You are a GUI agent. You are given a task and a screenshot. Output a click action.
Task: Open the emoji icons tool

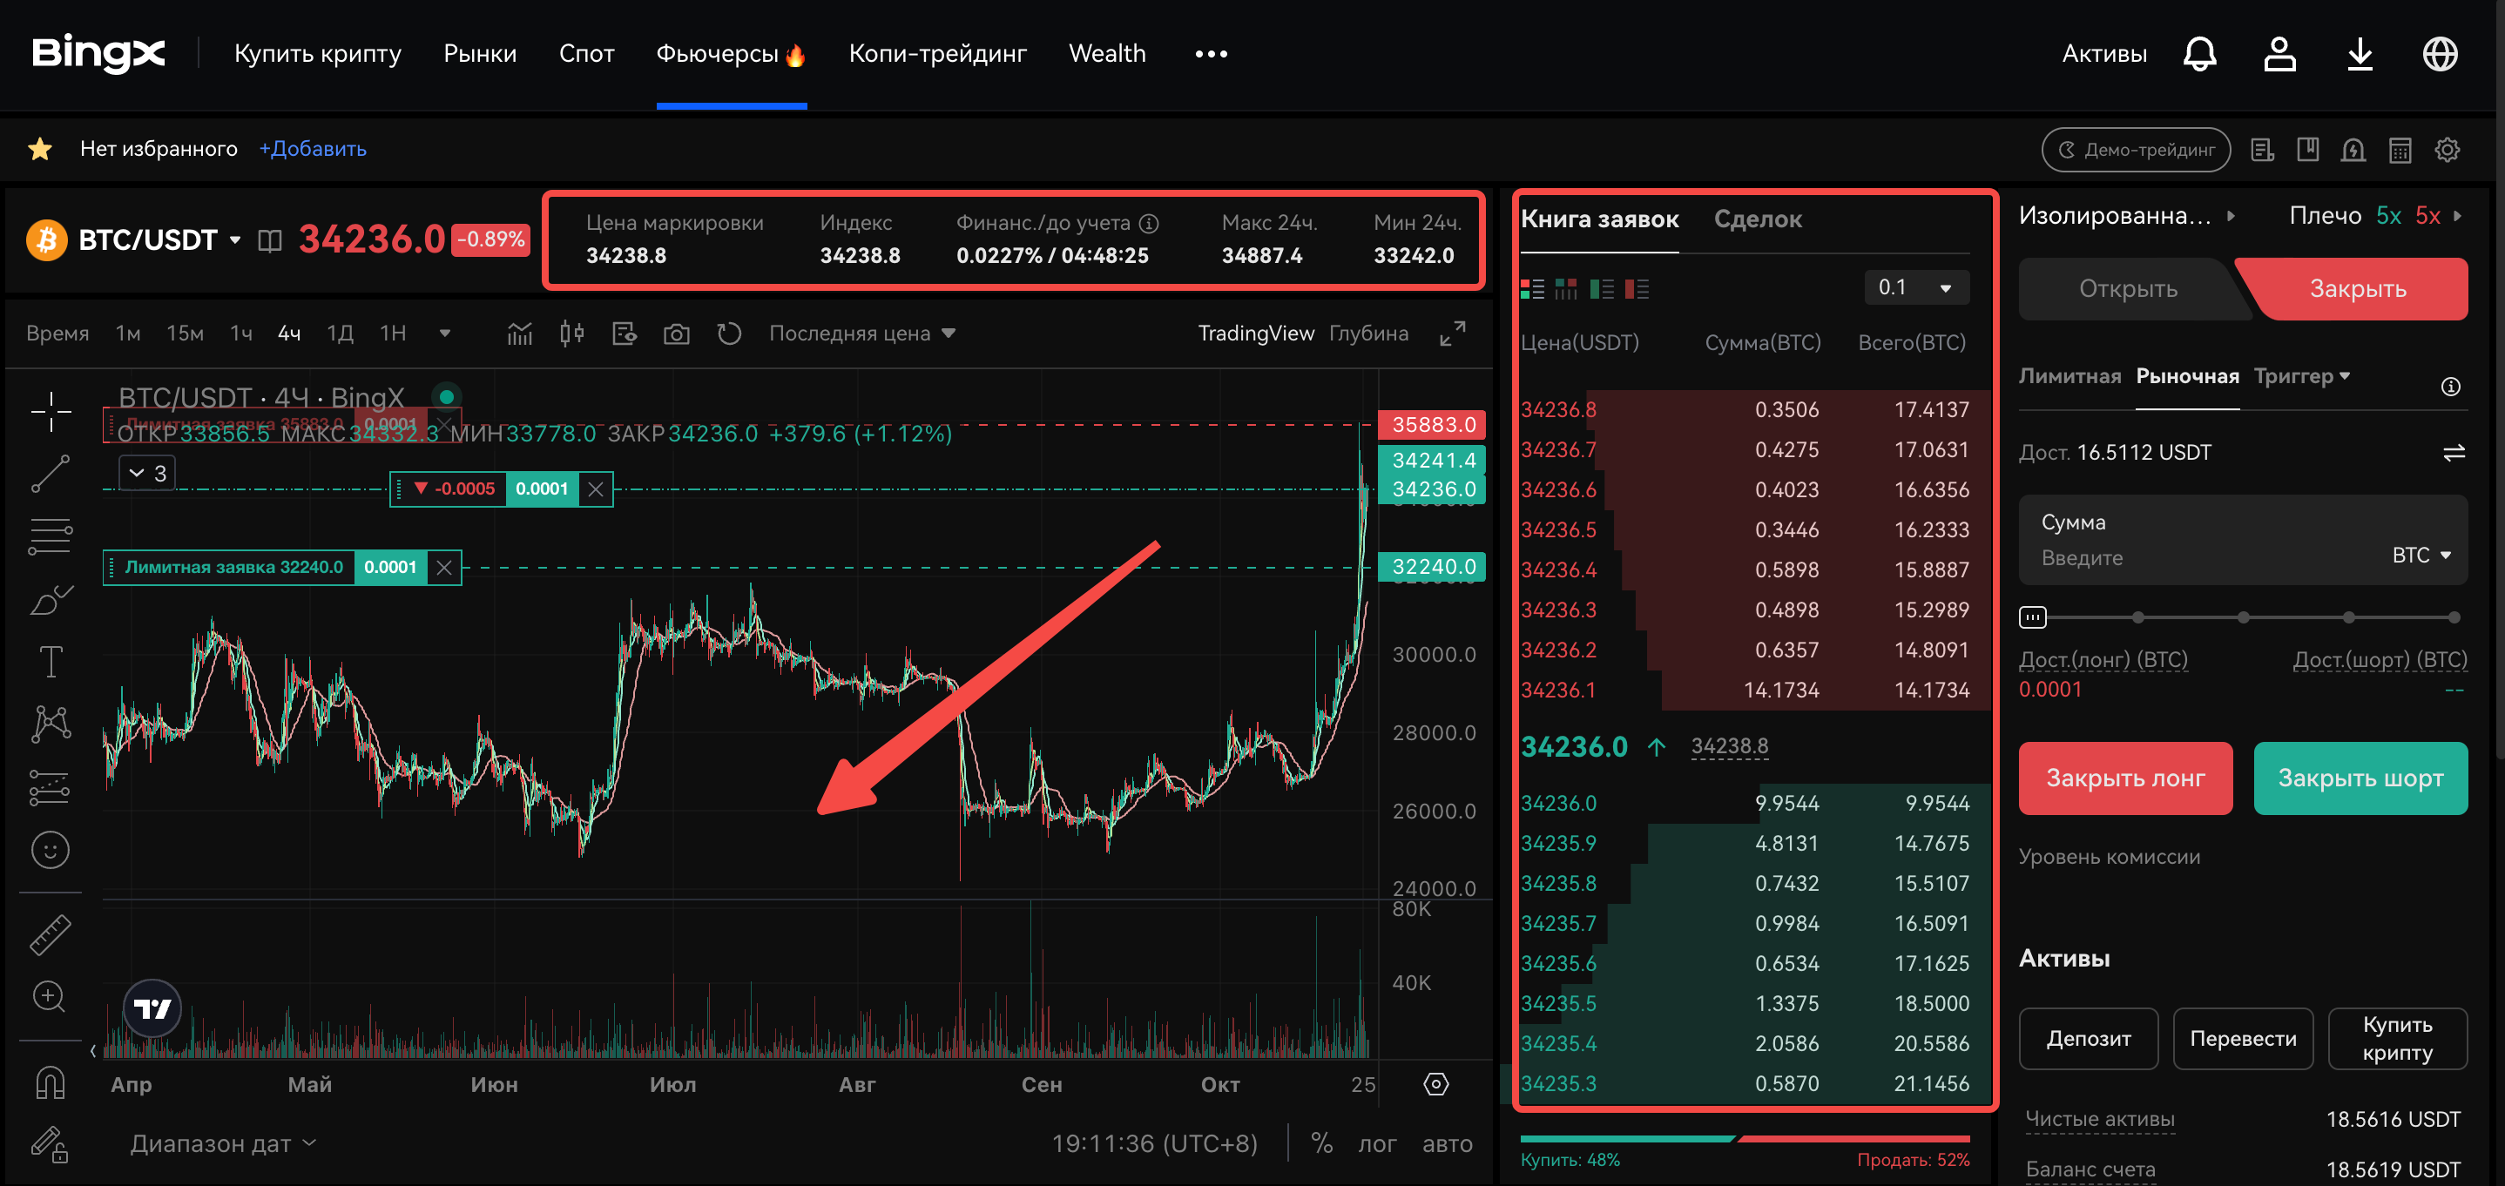tap(50, 851)
